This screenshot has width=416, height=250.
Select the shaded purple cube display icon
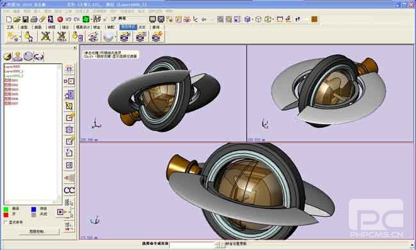click(x=247, y=19)
